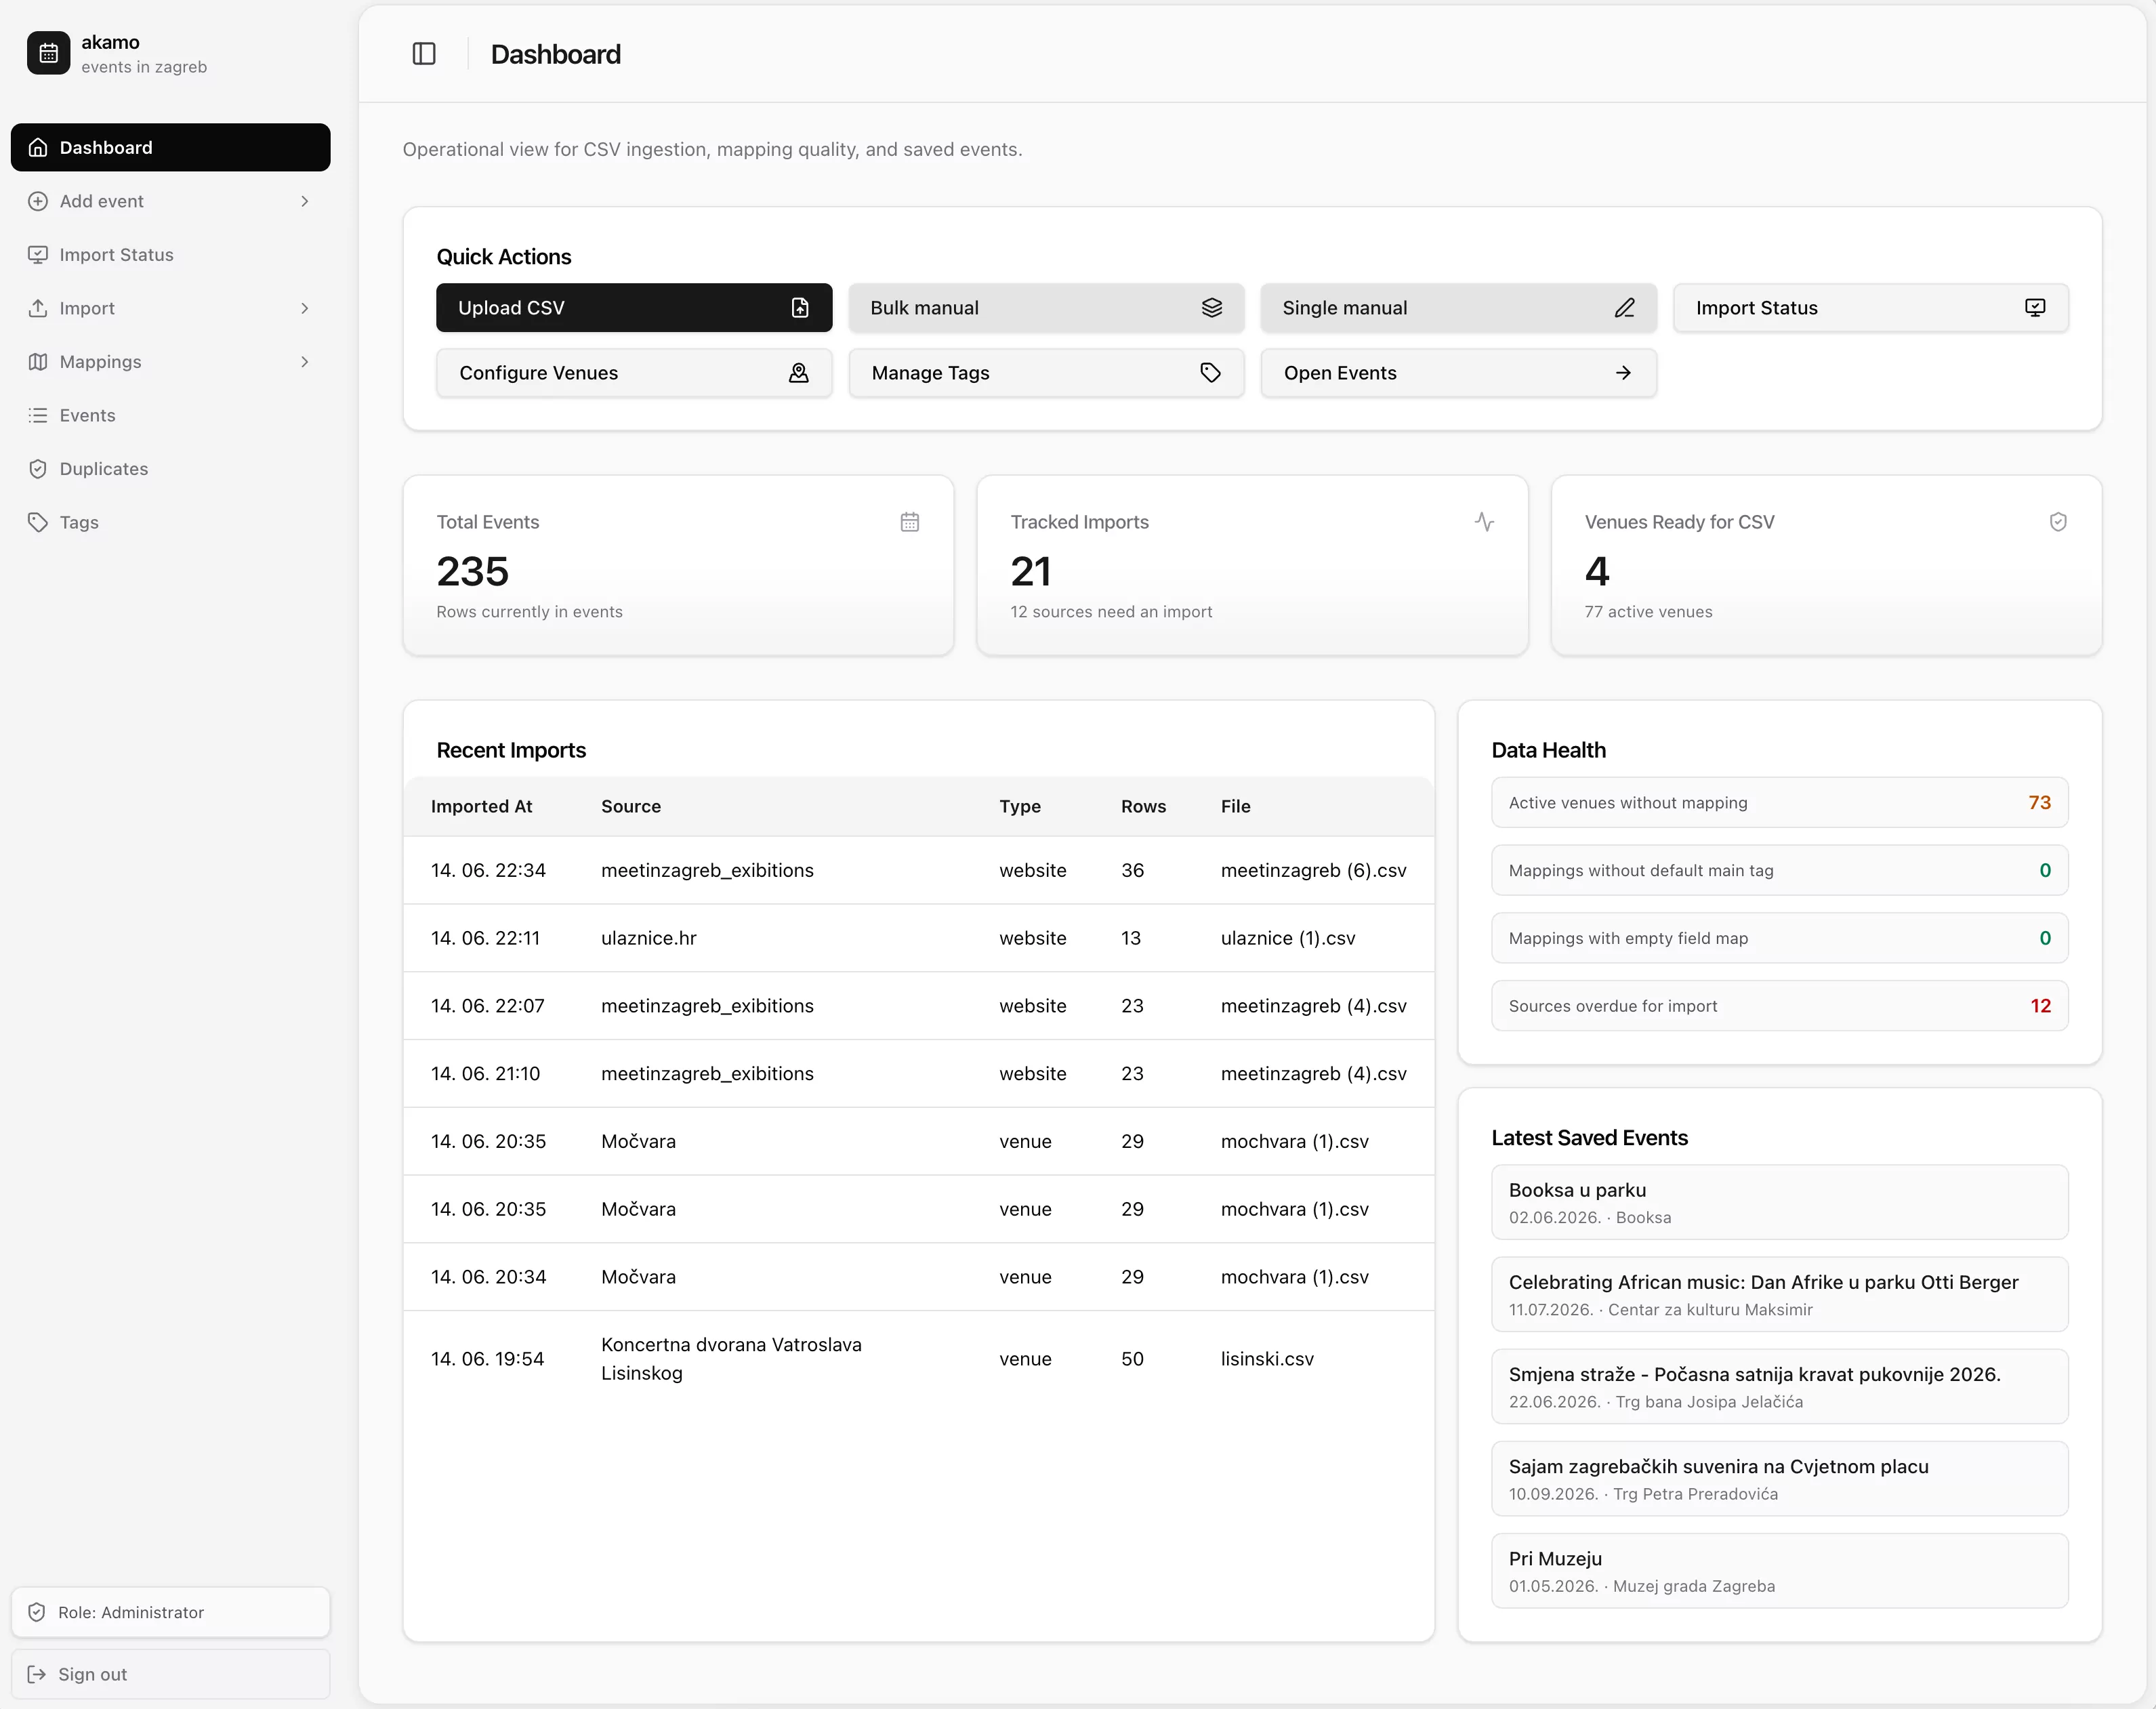
Task: Click the Import upload icon in sidebar
Action: point(38,308)
